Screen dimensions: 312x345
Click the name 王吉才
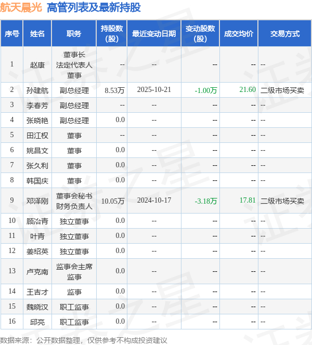coord(37,292)
